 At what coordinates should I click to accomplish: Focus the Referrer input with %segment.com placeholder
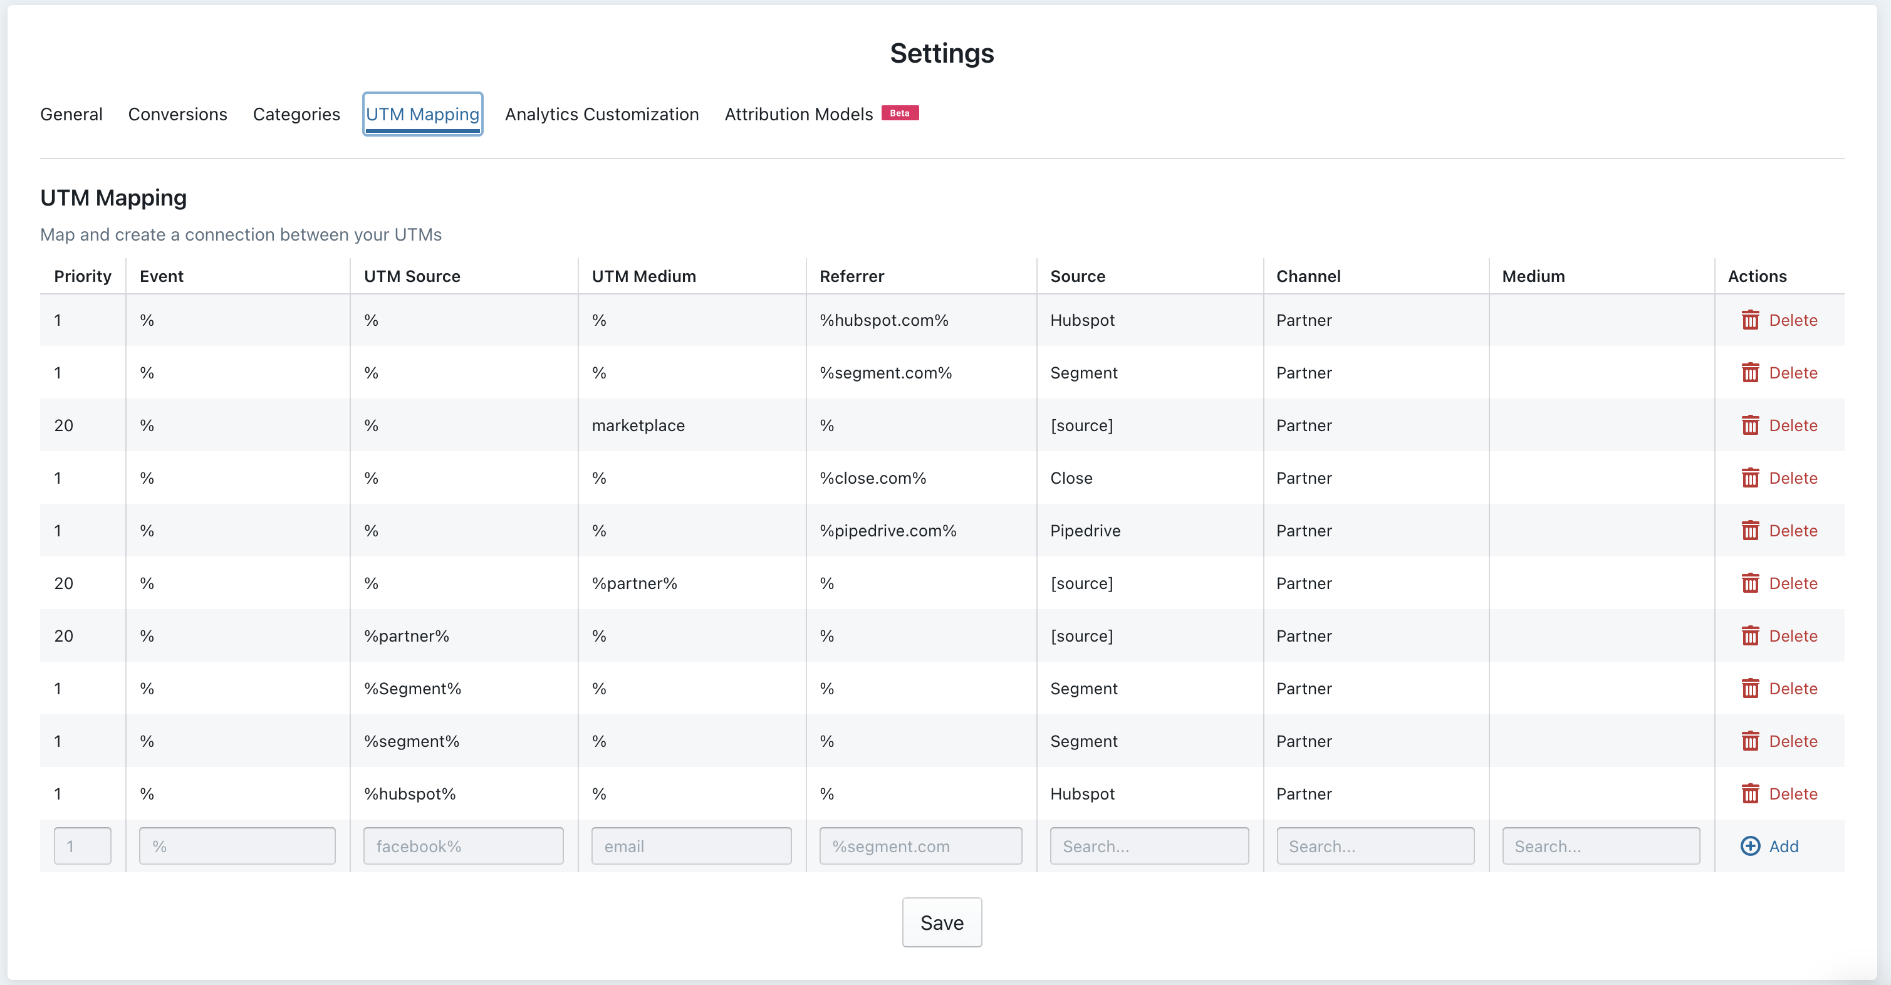click(920, 847)
